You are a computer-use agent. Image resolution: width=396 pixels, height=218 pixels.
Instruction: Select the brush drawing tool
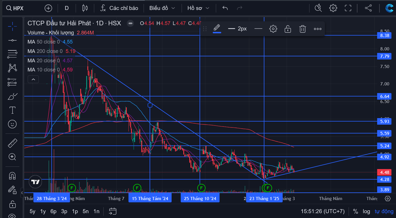pyautogui.click(x=12, y=96)
